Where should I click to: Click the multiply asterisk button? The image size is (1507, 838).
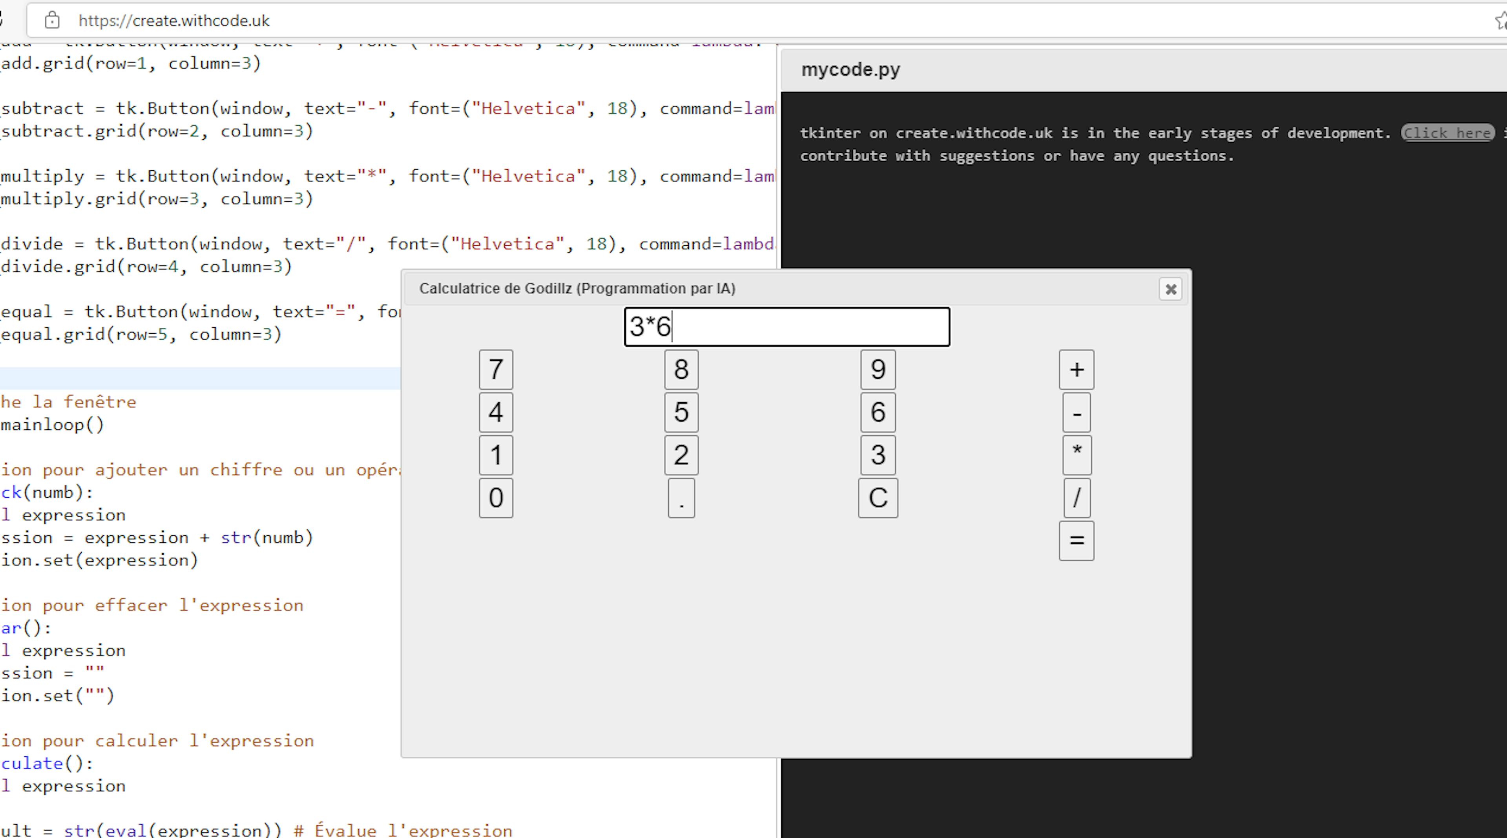point(1076,455)
